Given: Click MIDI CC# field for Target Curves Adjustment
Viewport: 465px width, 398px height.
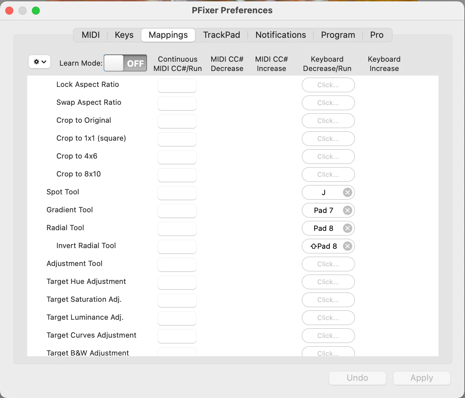Looking at the screenshot, I should pyautogui.click(x=177, y=336).
